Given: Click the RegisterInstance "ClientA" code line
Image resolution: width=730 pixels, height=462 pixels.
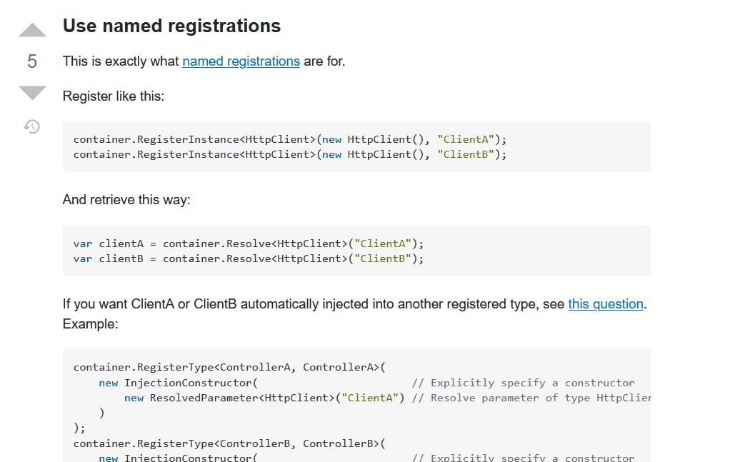Looking at the screenshot, I should tap(289, 139).
